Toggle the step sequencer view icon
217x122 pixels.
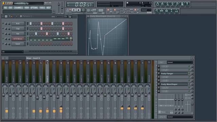coord(162,11)
